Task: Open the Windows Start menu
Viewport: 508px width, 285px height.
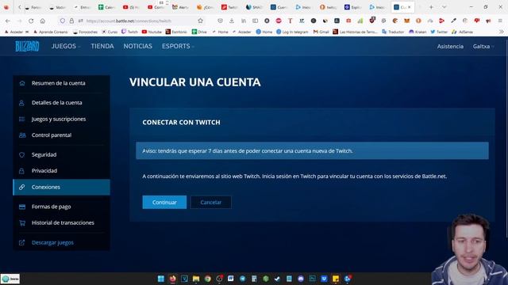Action: [161, 279]
